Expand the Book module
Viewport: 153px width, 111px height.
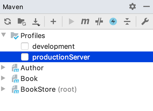click(x=3, y=78)
